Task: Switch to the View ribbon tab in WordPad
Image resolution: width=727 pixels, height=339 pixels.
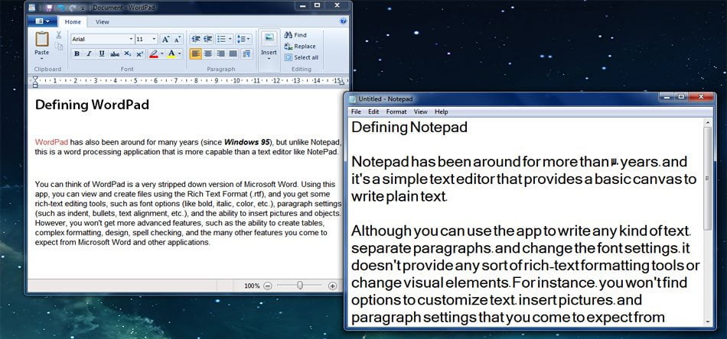Action: tap(102, 21)
